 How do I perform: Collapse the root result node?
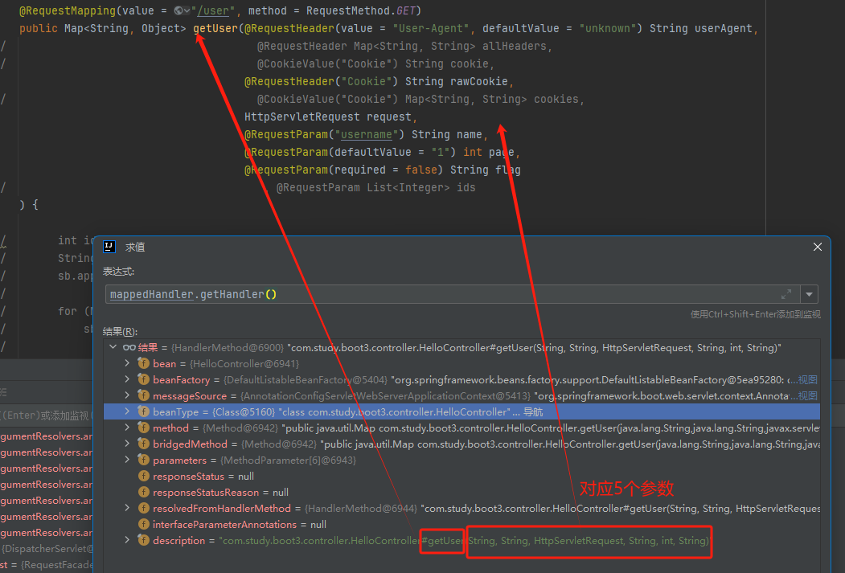point(113,347)
